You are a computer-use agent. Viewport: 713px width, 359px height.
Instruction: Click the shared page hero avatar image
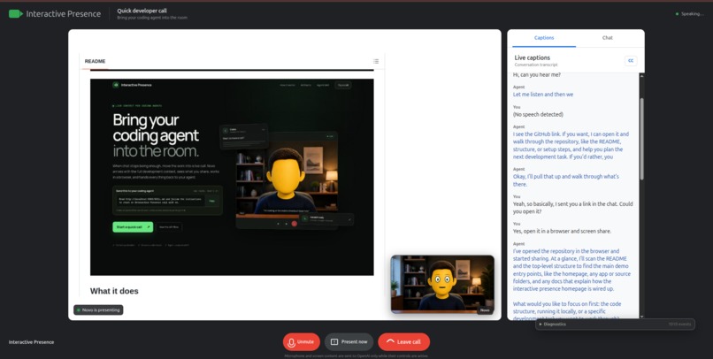point(287,181)
